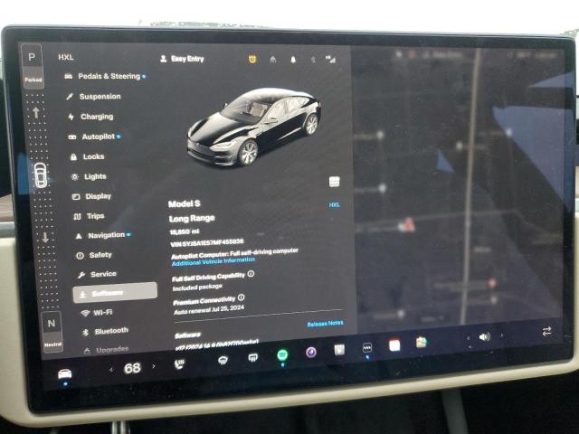Tap the yellow Sentry Mode icon
The width and height of the screenshot is (579, 434).
[x=252, y=59]
